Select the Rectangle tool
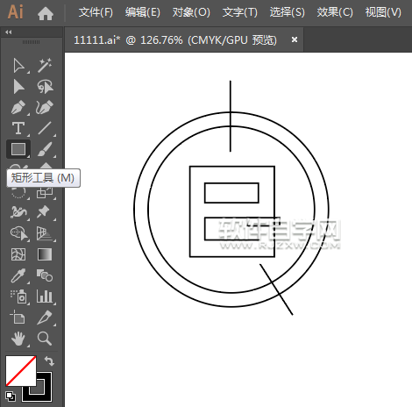This screenshot has width=412, height=407. point(18,149)
